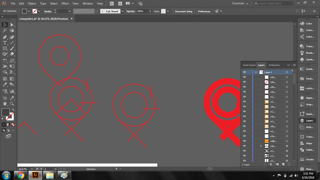
Task: Create New Layer in Layers panel
Action: pyautogui.click(x=283, y=164)
